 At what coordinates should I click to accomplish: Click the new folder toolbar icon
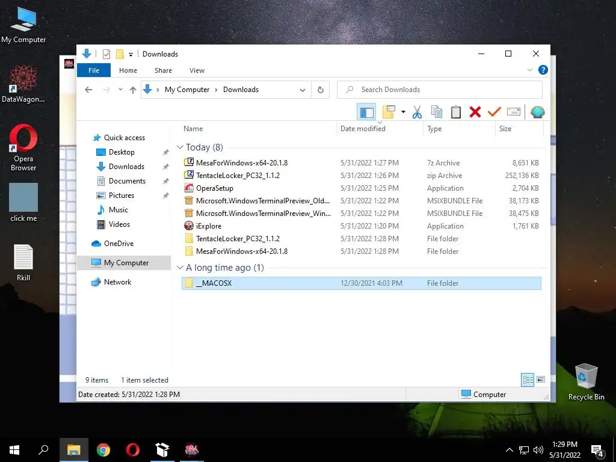[x=389, y=112]
